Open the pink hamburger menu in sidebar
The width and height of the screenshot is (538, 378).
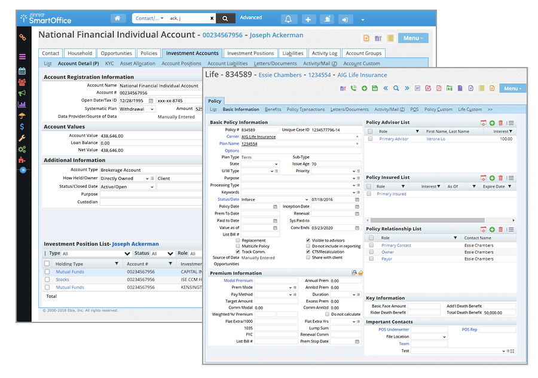[22, 57]
